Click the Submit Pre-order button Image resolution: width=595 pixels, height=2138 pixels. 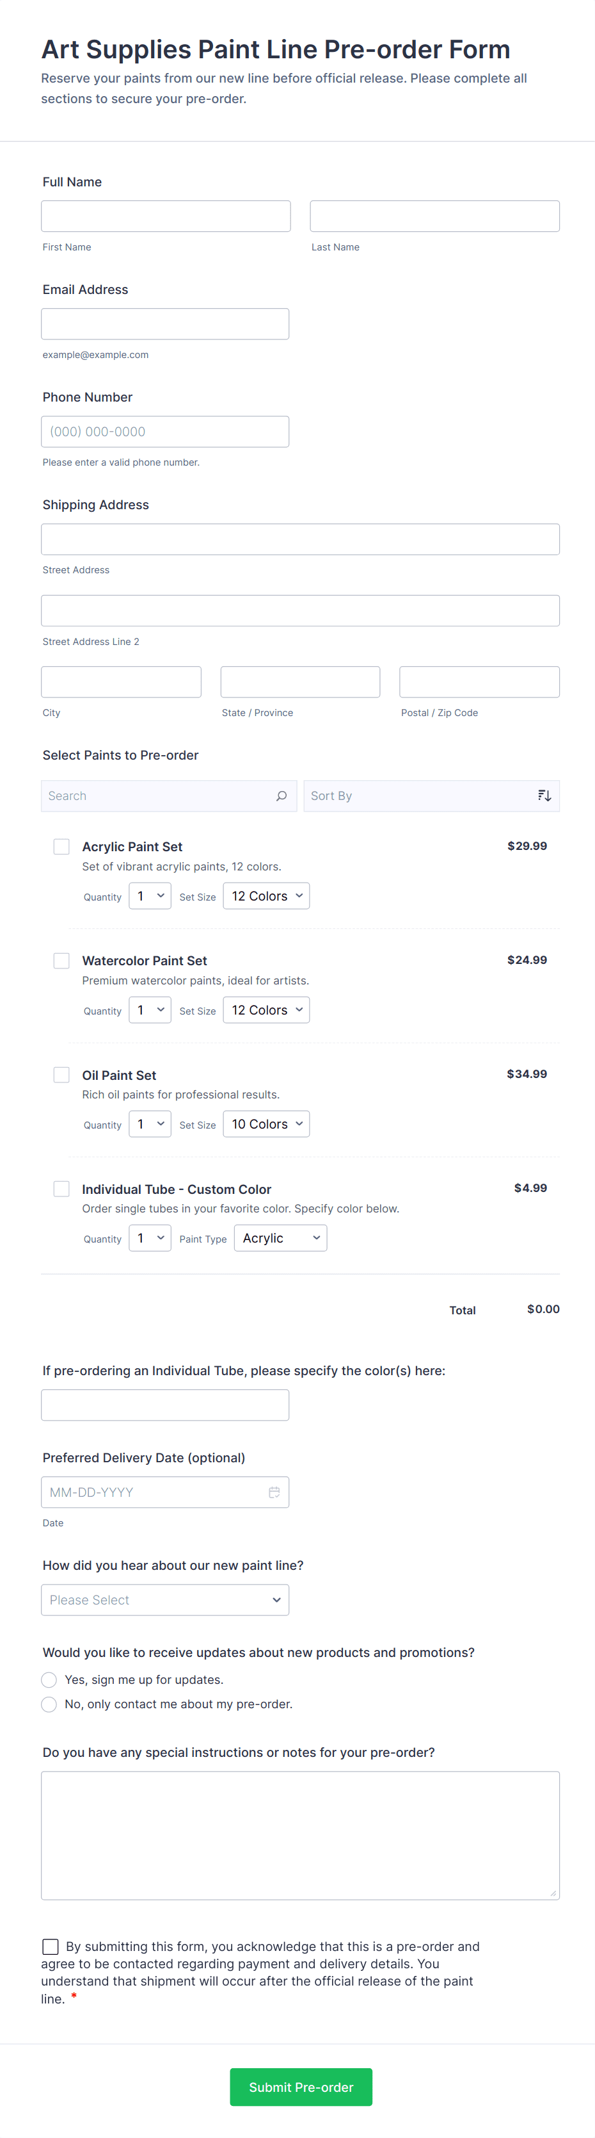click(300, 2087)
